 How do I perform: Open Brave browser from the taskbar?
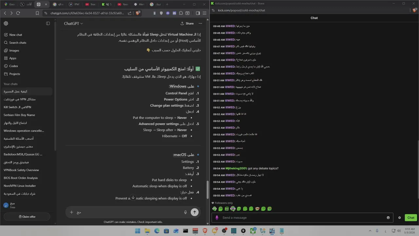click(205, 231)
